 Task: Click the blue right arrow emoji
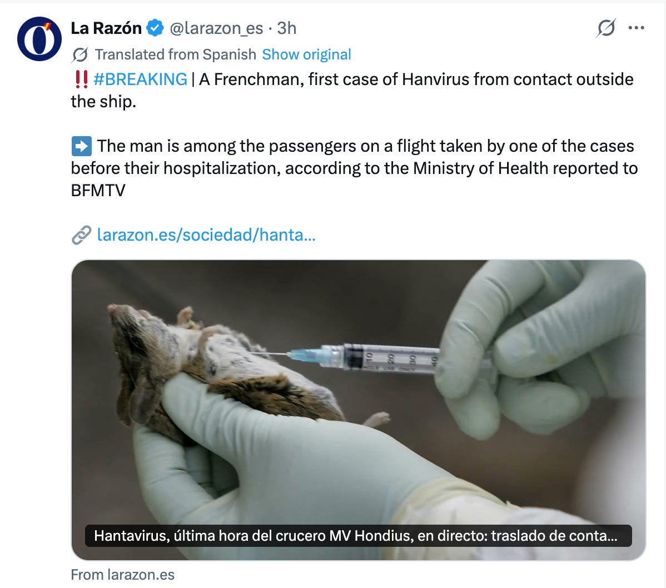(x=82, y=146)
